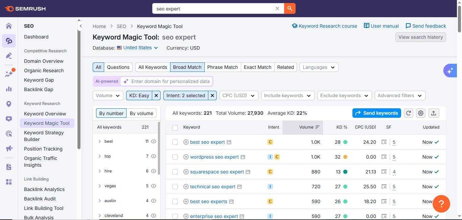Open table settings via the gear icon
This screenshot has height=220, width=462.
pyautogui.click(x=421, y=113)
